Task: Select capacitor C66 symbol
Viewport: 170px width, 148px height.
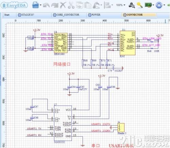Action: [109, 87]
